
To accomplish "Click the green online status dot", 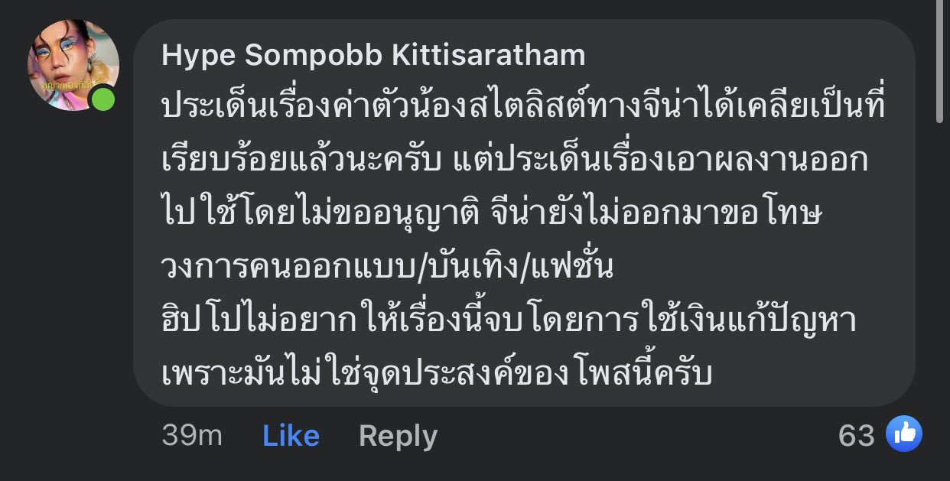I will pos(102,99).
